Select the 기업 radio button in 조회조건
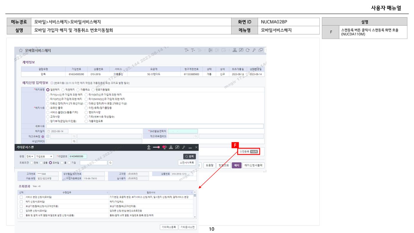The width and height of the screenshot is (414, 233). [x=69, y=162]
